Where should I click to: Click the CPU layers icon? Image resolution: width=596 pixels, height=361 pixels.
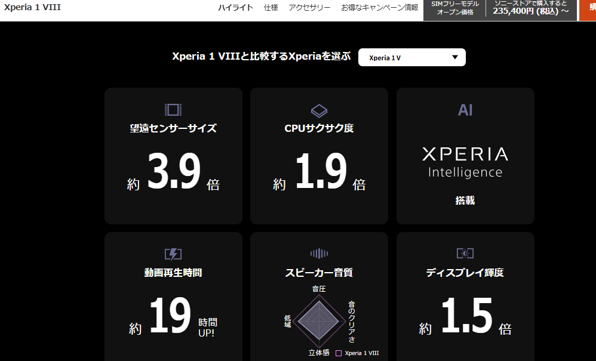coord(319,110)
